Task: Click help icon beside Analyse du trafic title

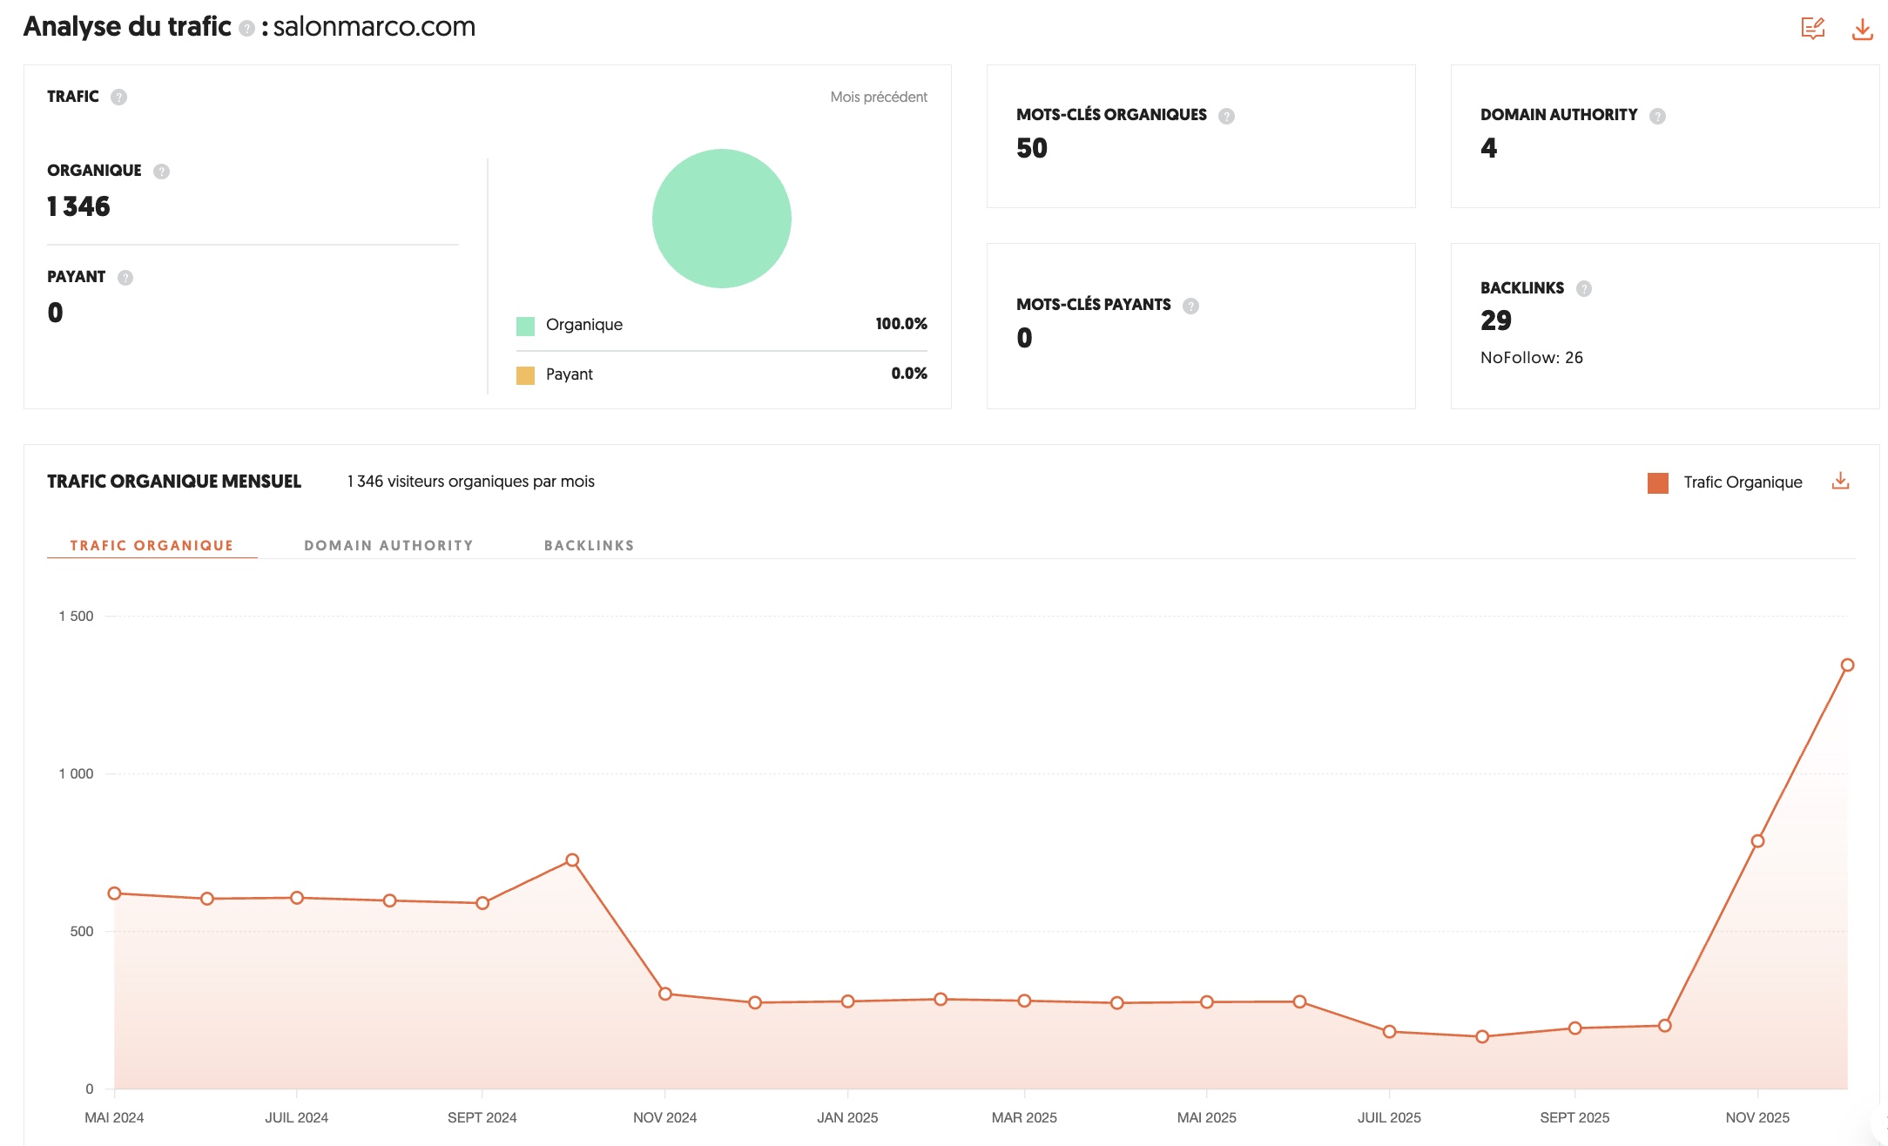Action: click(x=246, y=29)
